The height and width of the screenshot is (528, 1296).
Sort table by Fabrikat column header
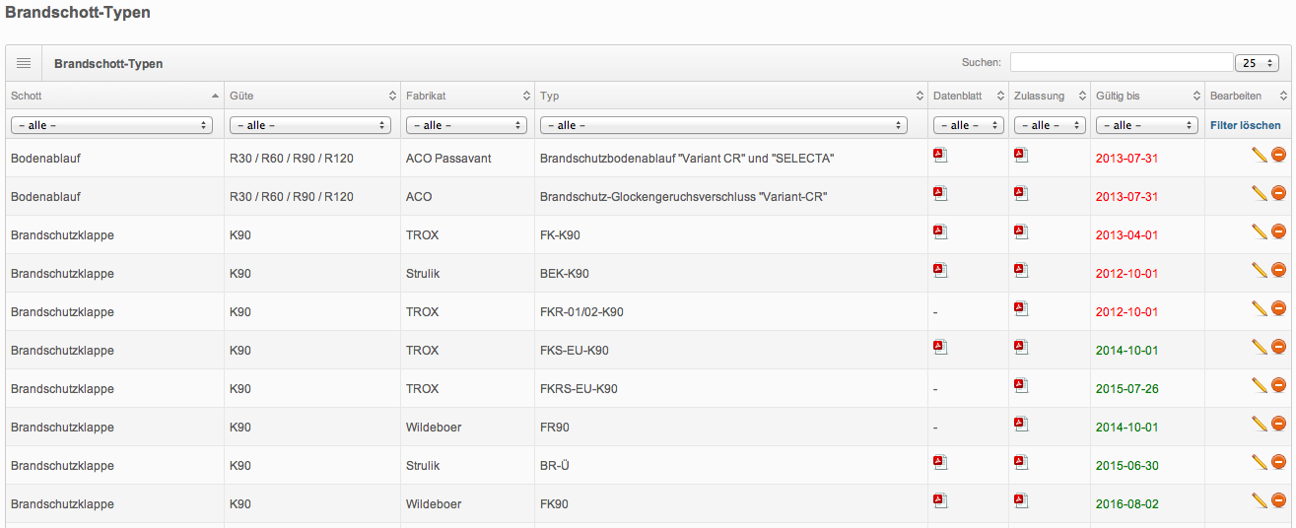tap(468, 96)
